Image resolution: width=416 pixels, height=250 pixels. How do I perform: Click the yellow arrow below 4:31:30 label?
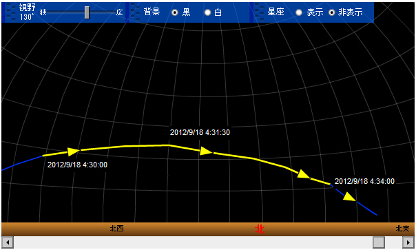point(206,151)
